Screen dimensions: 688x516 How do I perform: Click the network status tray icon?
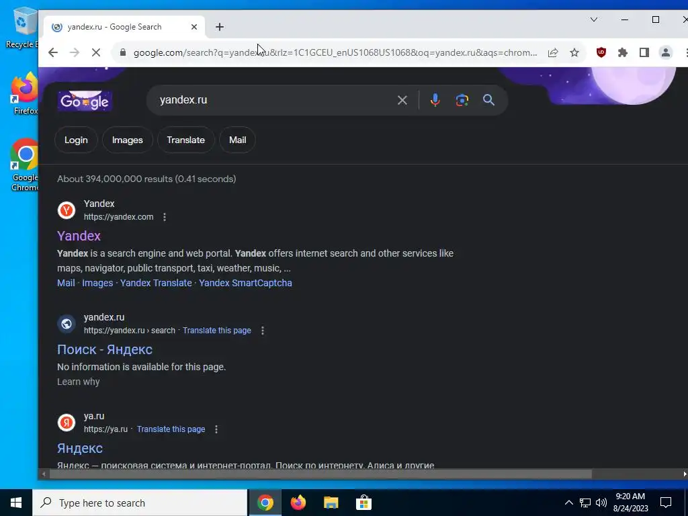[585, 503]
